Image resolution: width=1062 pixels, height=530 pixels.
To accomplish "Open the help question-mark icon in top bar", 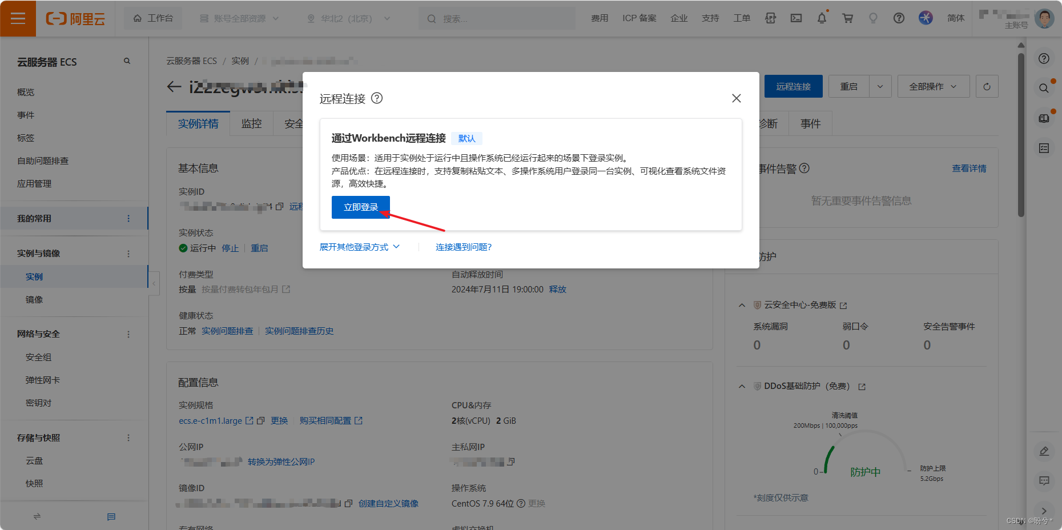I will [x=899, y=18].
